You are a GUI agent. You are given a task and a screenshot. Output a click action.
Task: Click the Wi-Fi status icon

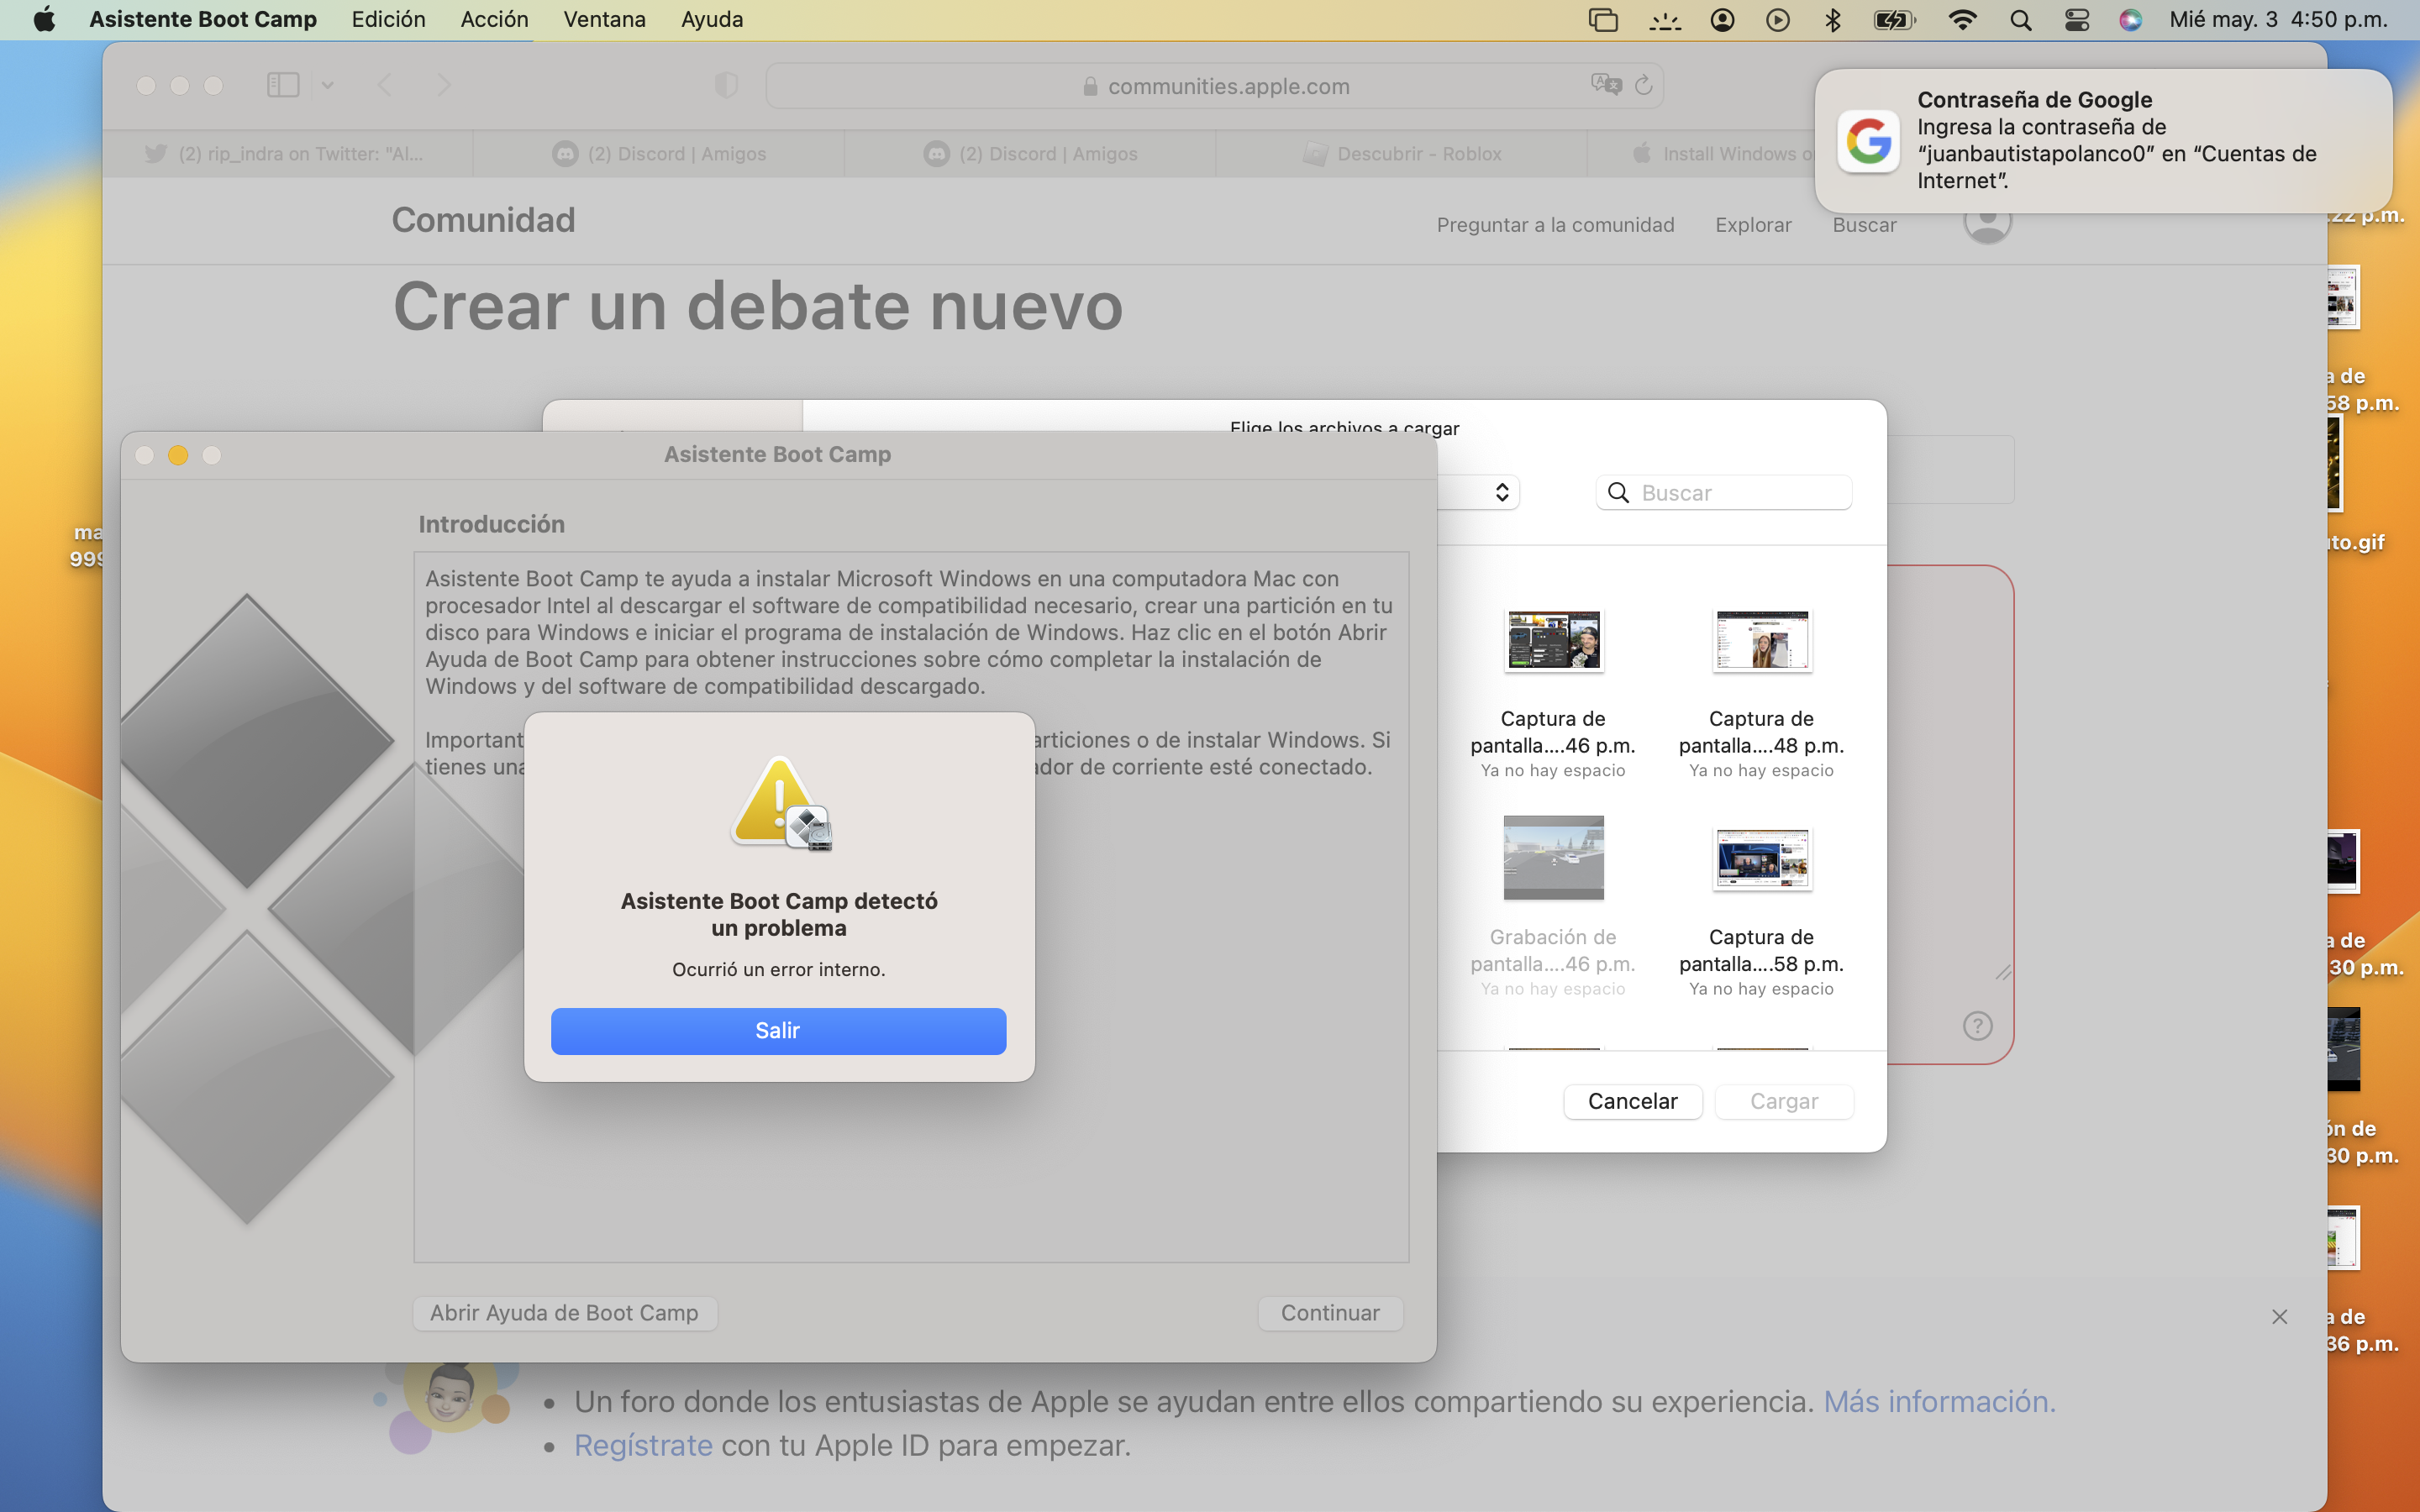pos(1962,20)
